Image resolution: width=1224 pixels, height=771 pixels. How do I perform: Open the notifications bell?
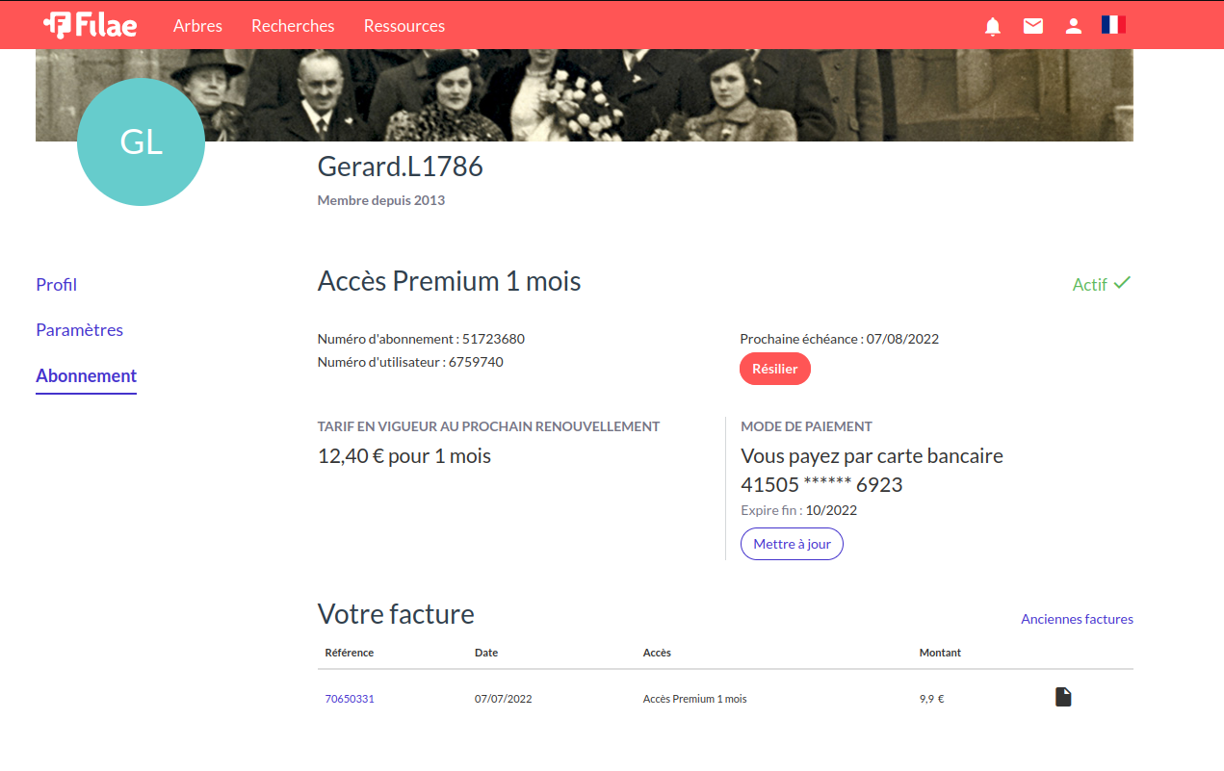pos(993,26)
